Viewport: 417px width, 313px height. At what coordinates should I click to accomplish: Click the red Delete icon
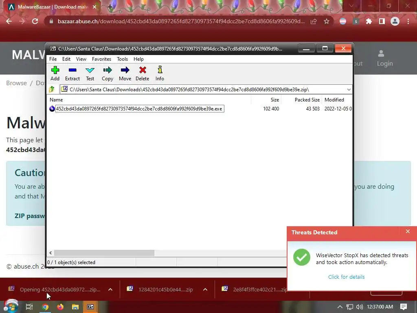click(143, 73)
